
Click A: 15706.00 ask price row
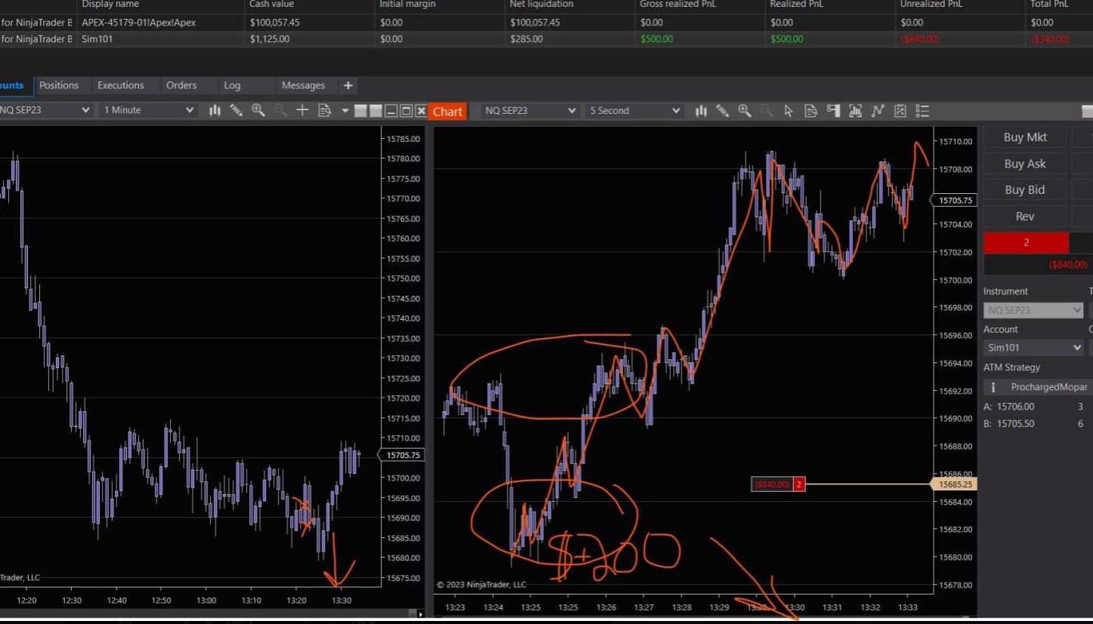coord(1033,407)
